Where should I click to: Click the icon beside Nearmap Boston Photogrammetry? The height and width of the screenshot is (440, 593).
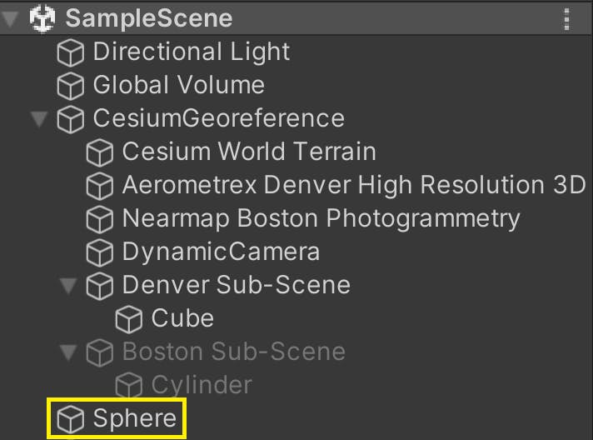coord(100,219)
